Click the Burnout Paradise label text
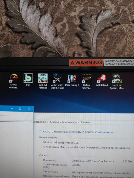 pyautogui.click(x=43, y=86)
